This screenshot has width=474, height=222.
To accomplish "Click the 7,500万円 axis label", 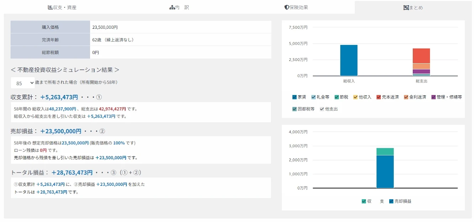I will pos(298,27).
